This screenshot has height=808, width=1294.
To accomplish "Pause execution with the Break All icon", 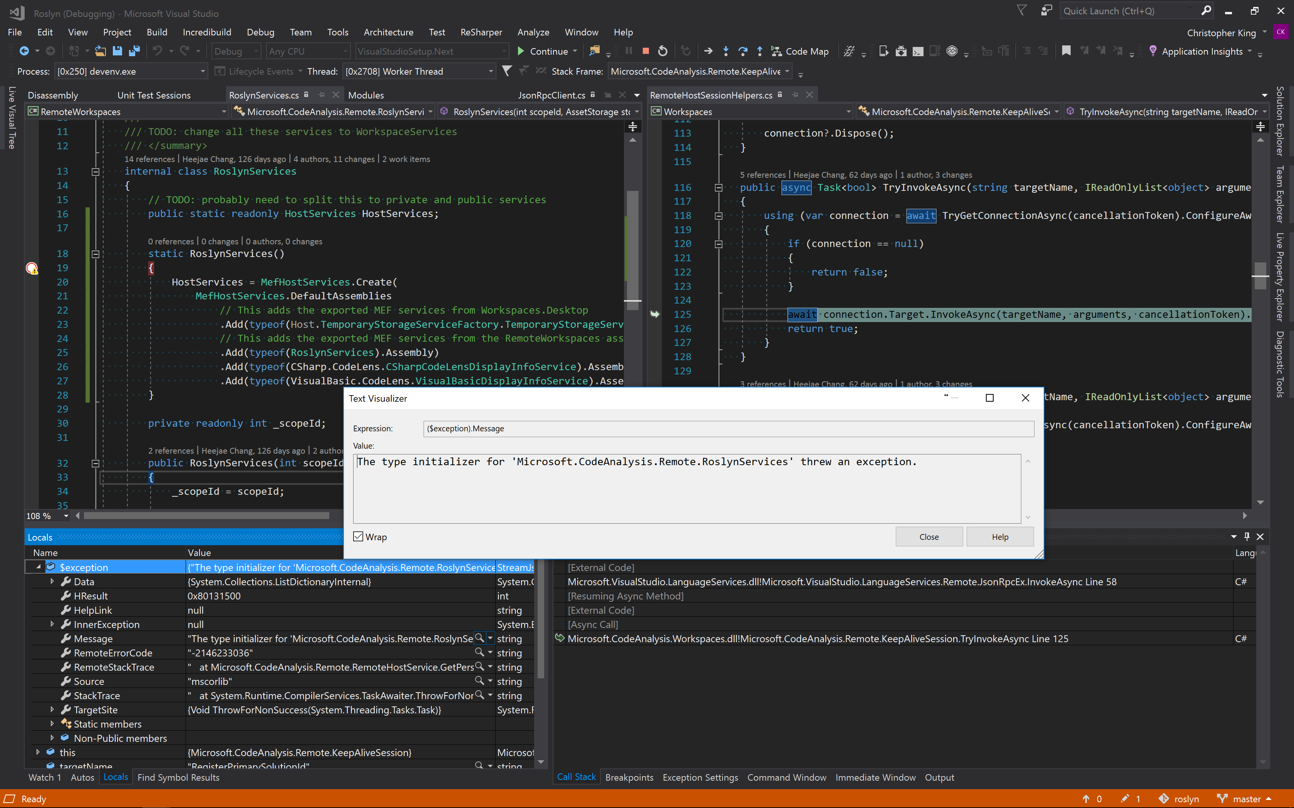I will click(x=628, y=51).
